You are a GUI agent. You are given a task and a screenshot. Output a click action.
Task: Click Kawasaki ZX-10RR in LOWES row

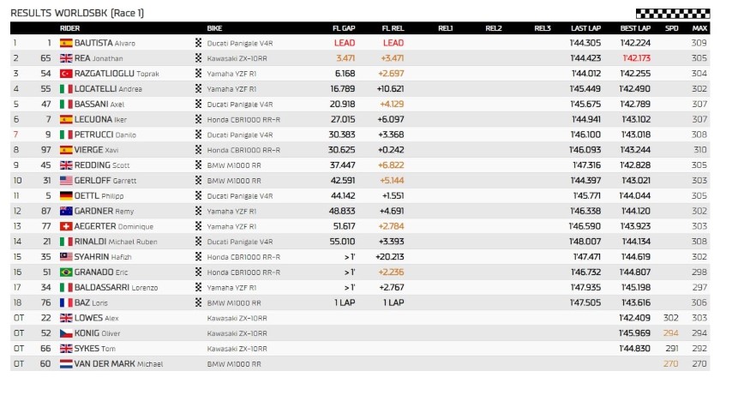pos(237,318)
